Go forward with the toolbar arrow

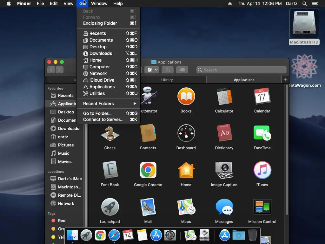[x=59, y=70]
